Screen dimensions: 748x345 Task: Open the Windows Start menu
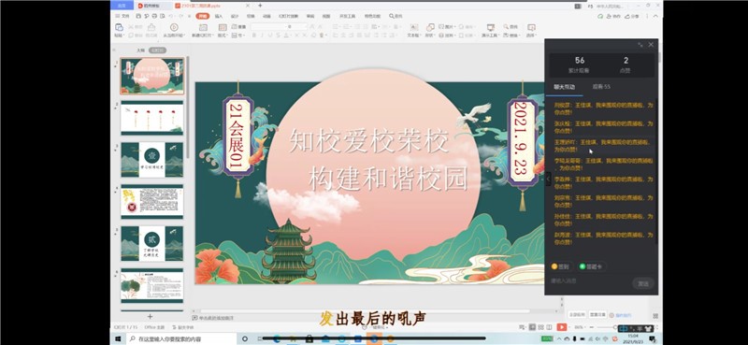pyautogui.click(x=118, y=338)
